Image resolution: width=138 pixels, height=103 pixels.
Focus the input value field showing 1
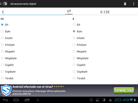click(33, 12)
